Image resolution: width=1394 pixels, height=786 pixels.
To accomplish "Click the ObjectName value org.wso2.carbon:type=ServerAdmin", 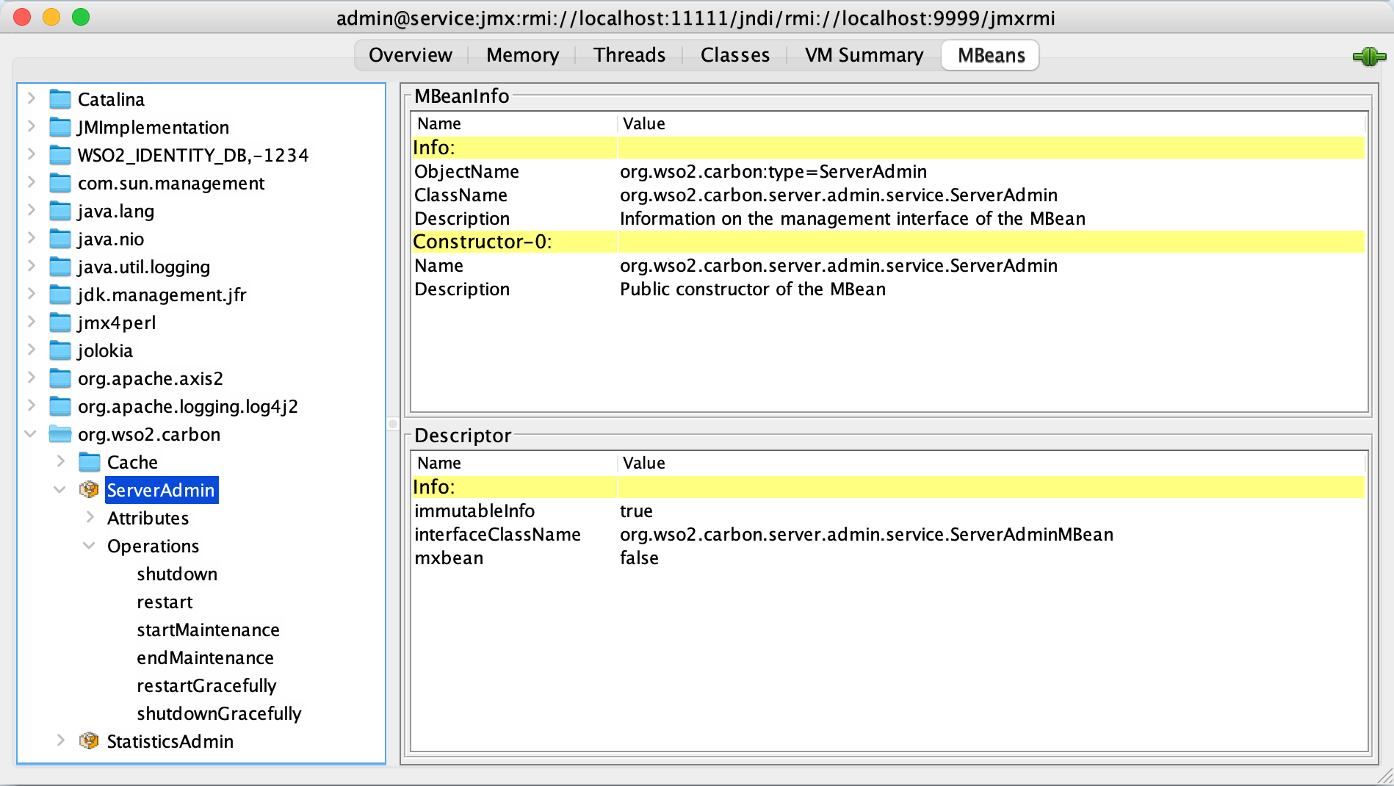I will tap(773, 171).
